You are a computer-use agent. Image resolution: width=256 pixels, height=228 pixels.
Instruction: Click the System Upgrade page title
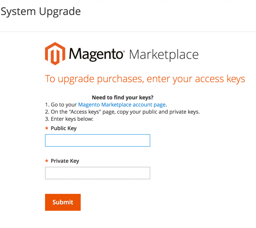tap(40, 11)
